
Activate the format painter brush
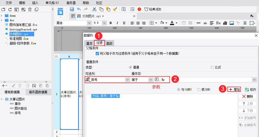115,9
